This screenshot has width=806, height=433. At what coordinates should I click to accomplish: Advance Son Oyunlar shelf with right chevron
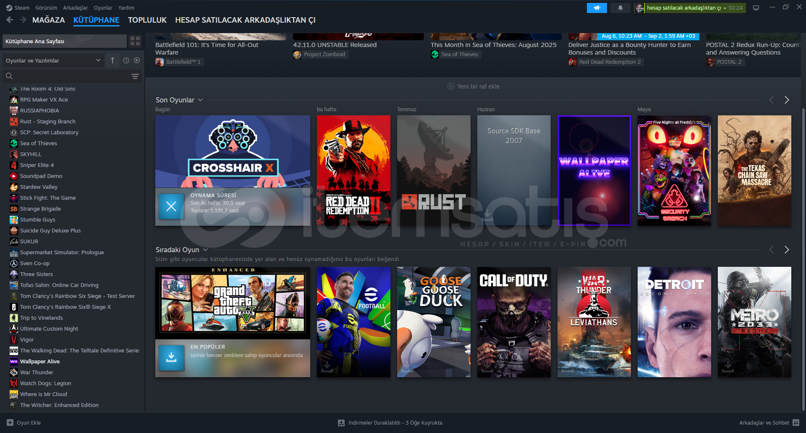(x=787, y=100)
